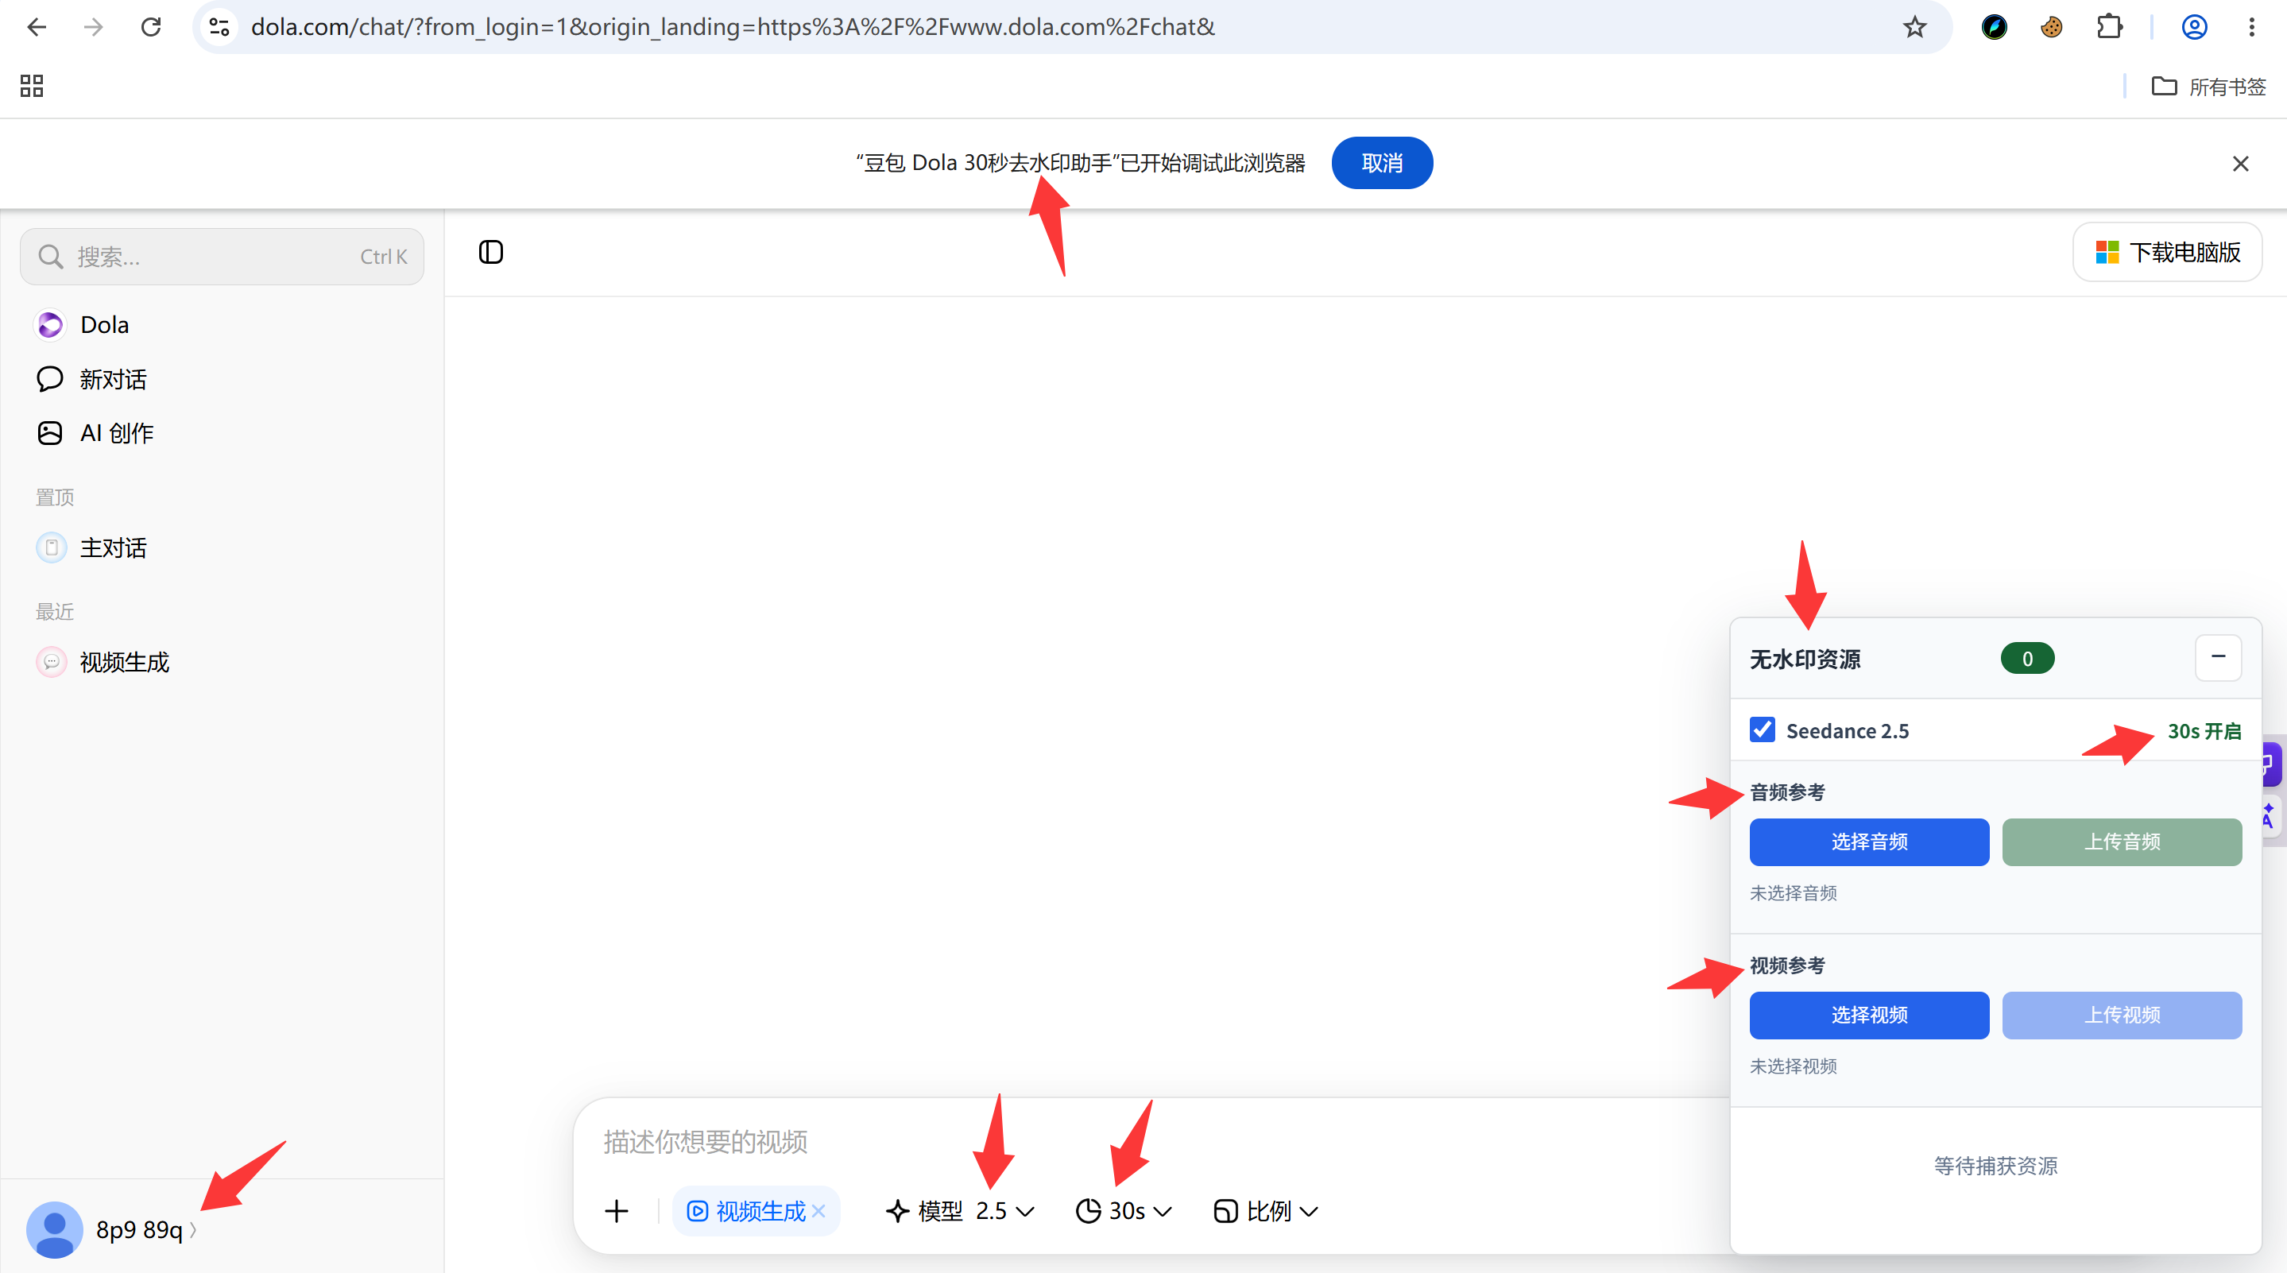2287x1273 pixels.
Task: Open the 模型 2.5 model dropdown
Action: point(960,1211)
